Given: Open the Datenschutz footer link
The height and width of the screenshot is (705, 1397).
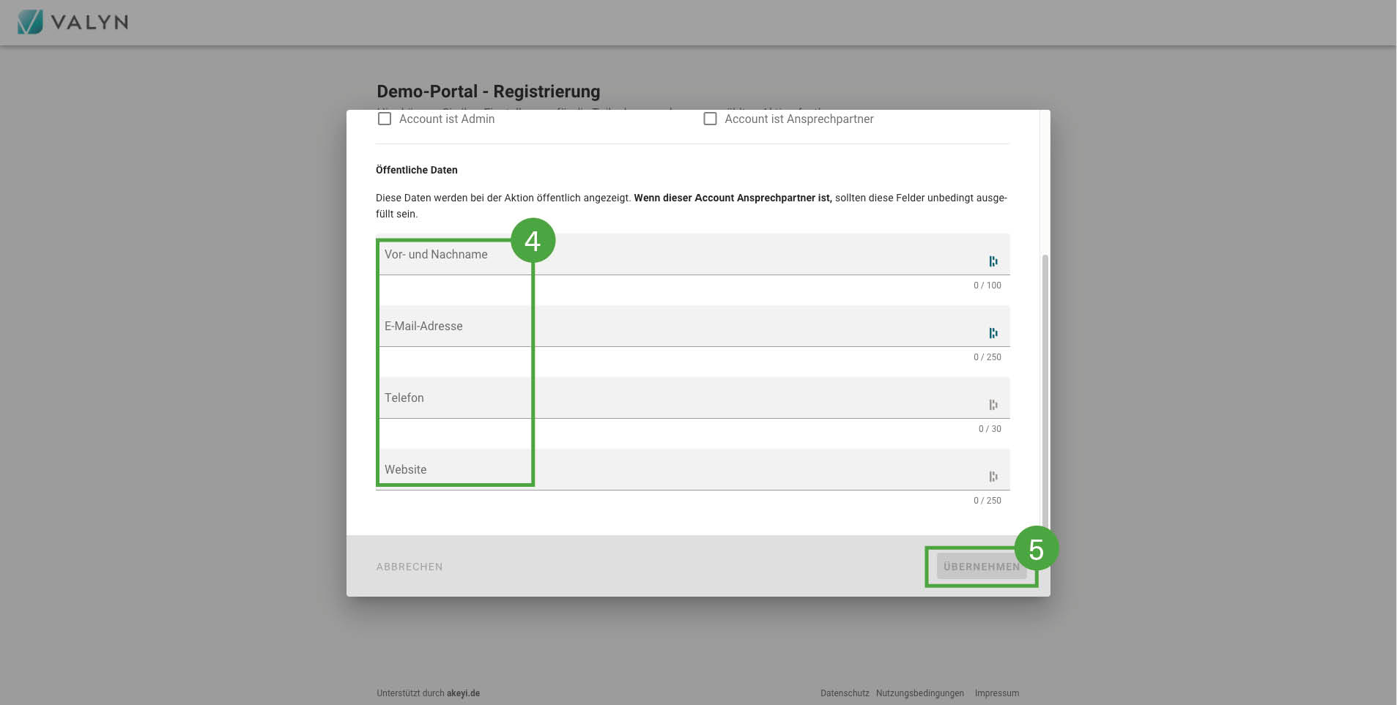Looking at the screenshot, I should click(844, 693).
